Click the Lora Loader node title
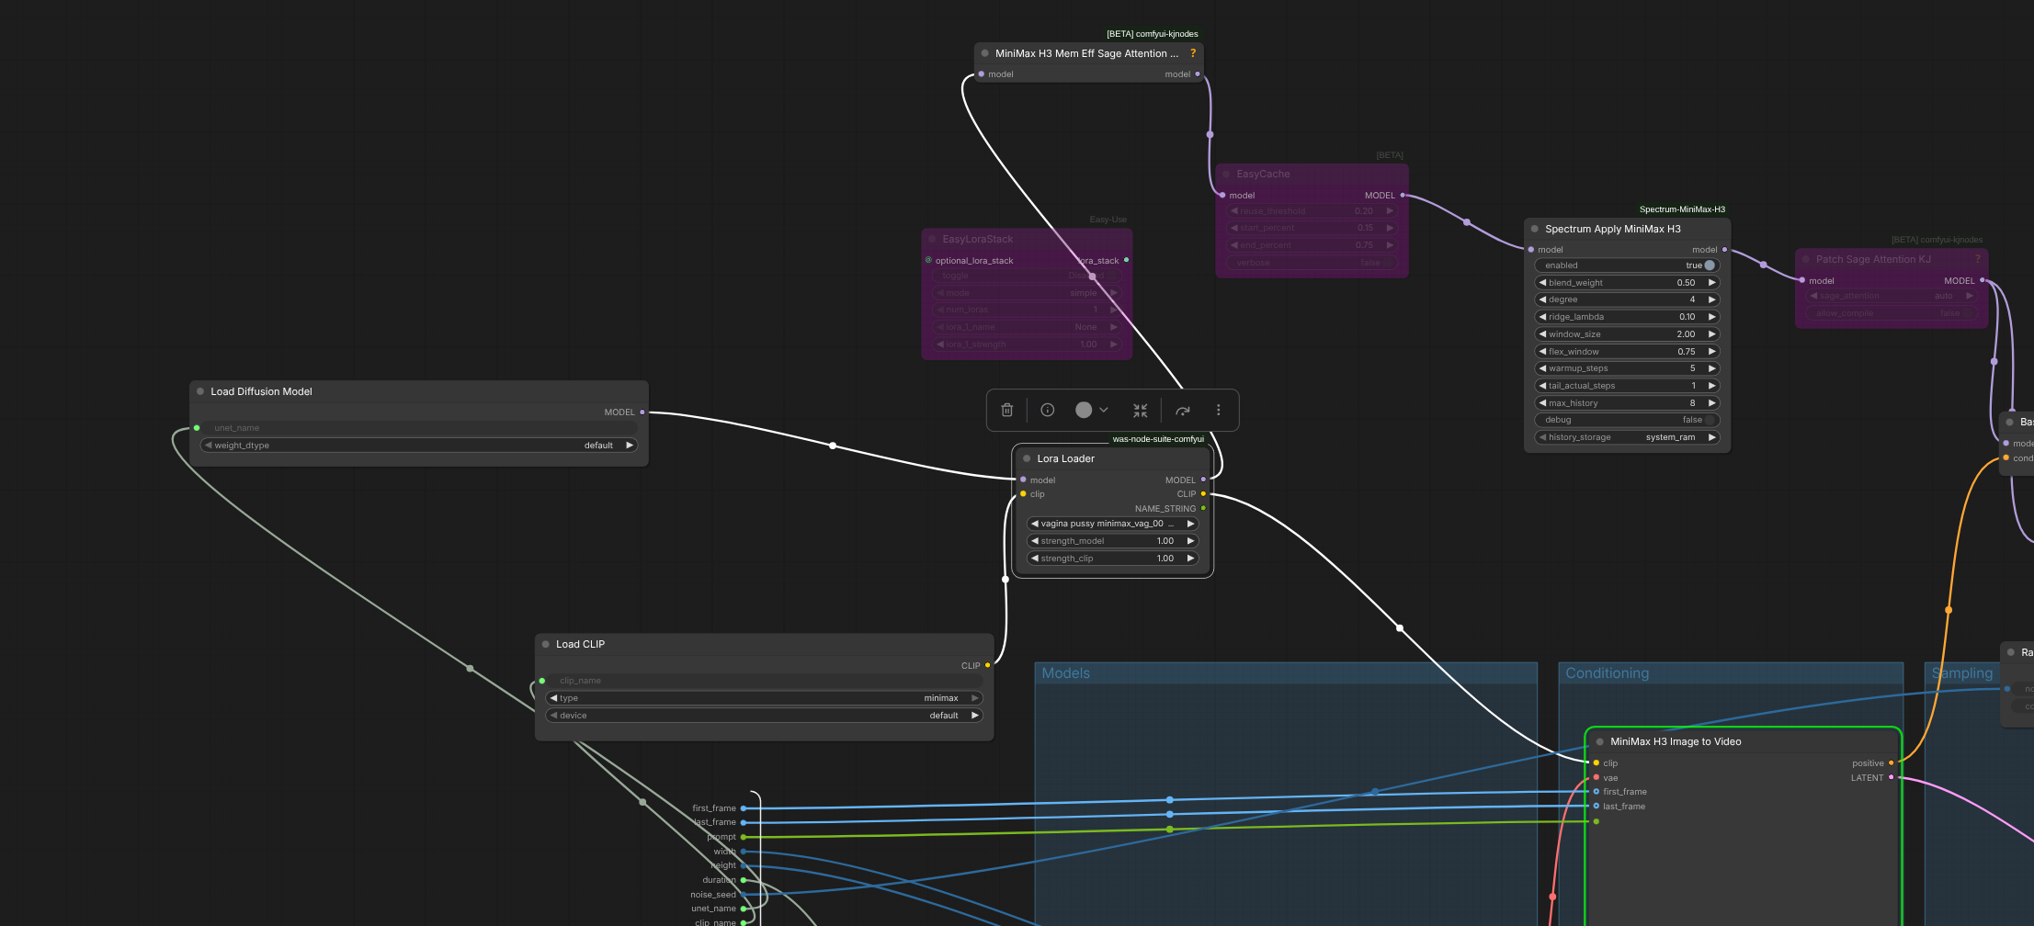This screenshot has width=2034, height=926. pos(1066,458)
